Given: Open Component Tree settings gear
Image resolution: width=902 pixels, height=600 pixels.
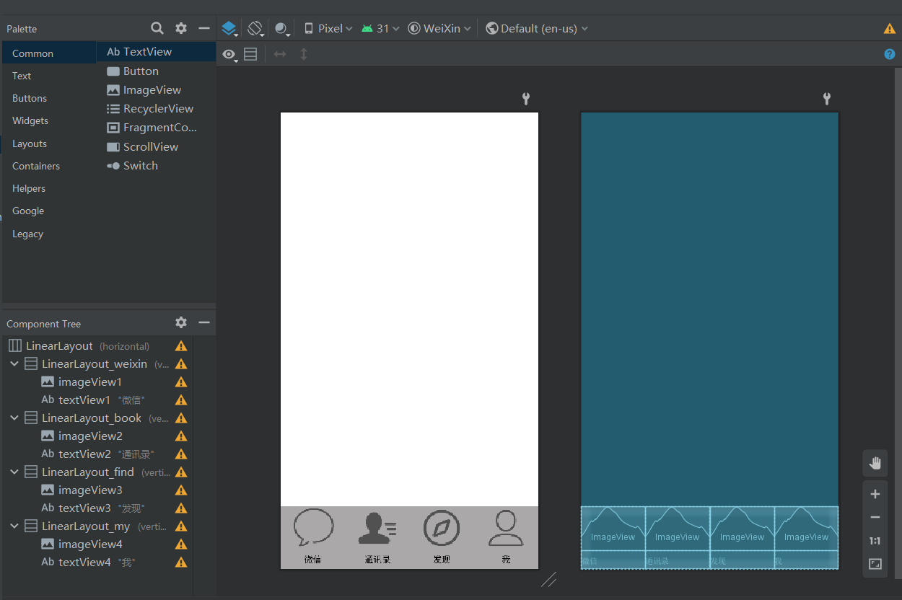Looking at the screenshot, I should click(x=181, y=322).
